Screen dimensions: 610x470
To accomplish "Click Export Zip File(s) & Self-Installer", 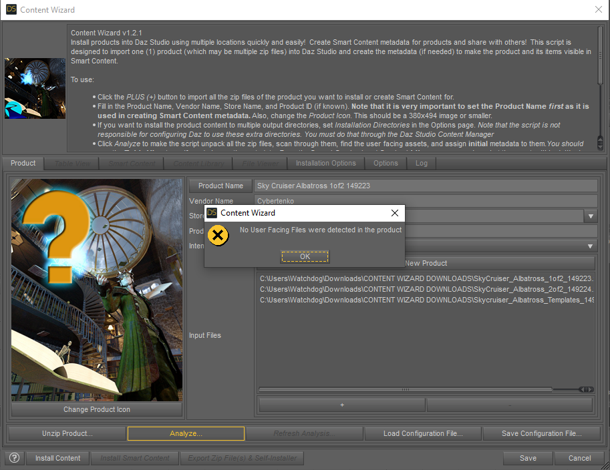I will [x=242, y=458].
